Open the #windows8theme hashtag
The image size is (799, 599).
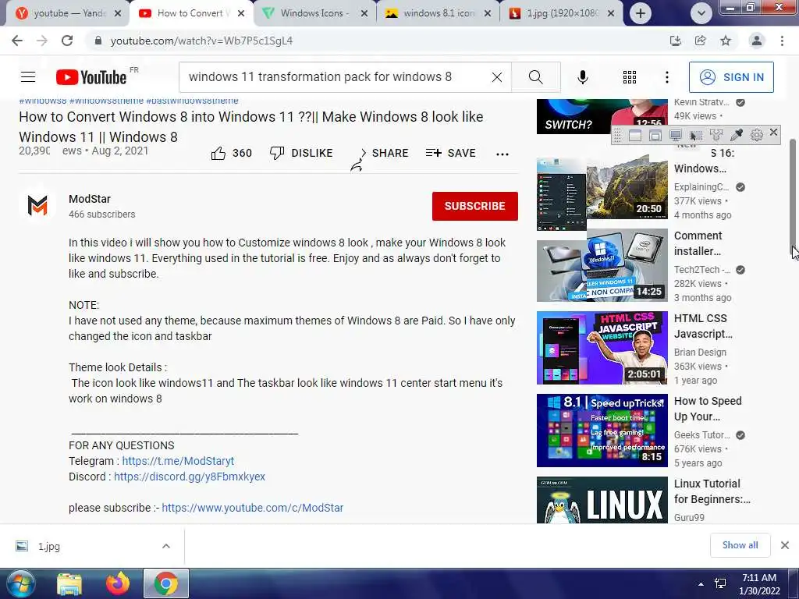coord(106,101)
